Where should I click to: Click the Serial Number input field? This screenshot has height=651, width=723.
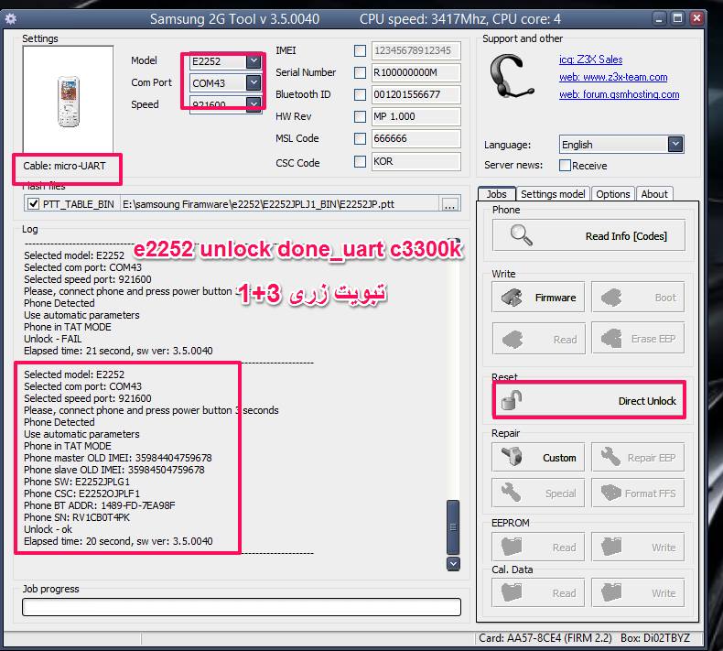point(415,72)
